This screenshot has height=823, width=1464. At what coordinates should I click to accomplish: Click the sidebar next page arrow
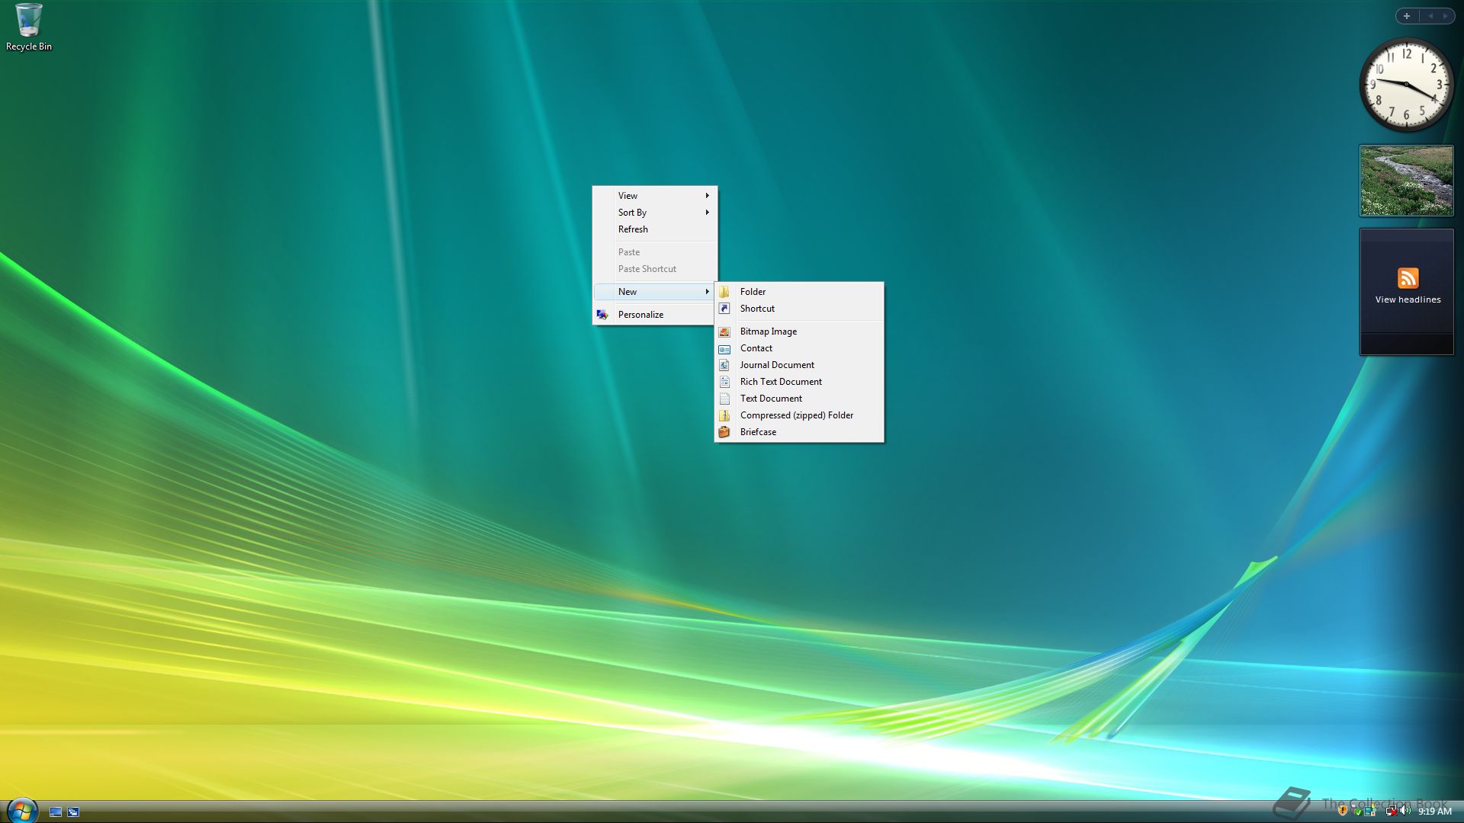pyautogui.click(x=1445, y=16)
